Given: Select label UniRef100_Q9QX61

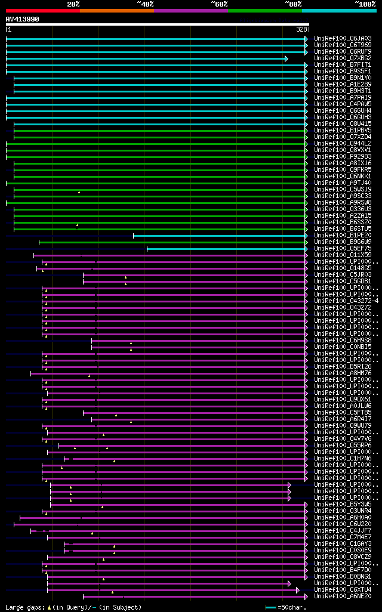Looking at the screenshot, I should pos(343,399).
